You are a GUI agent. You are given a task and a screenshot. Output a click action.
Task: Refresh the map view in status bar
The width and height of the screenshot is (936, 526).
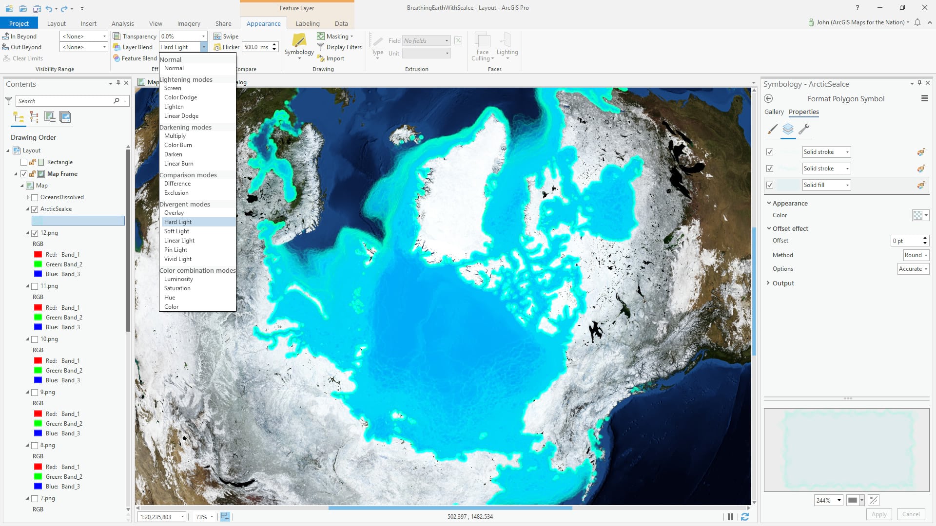(x=745, y=517)
